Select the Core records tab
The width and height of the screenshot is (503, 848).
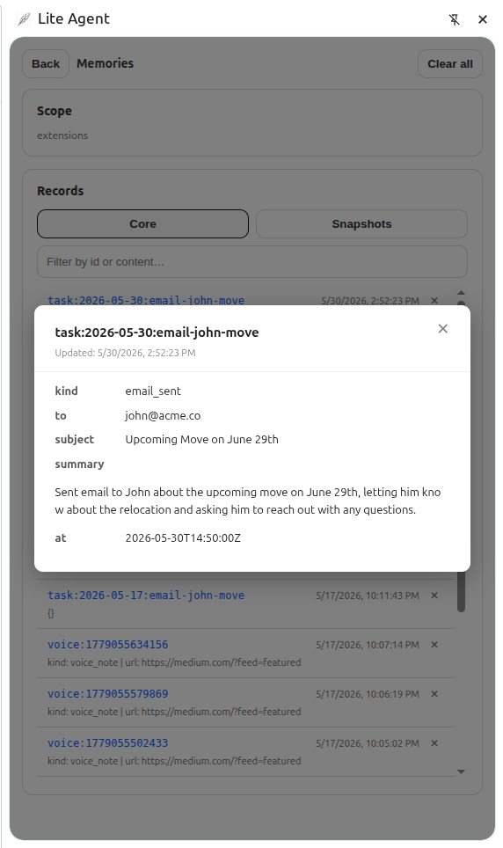click(x=142, y=224)
